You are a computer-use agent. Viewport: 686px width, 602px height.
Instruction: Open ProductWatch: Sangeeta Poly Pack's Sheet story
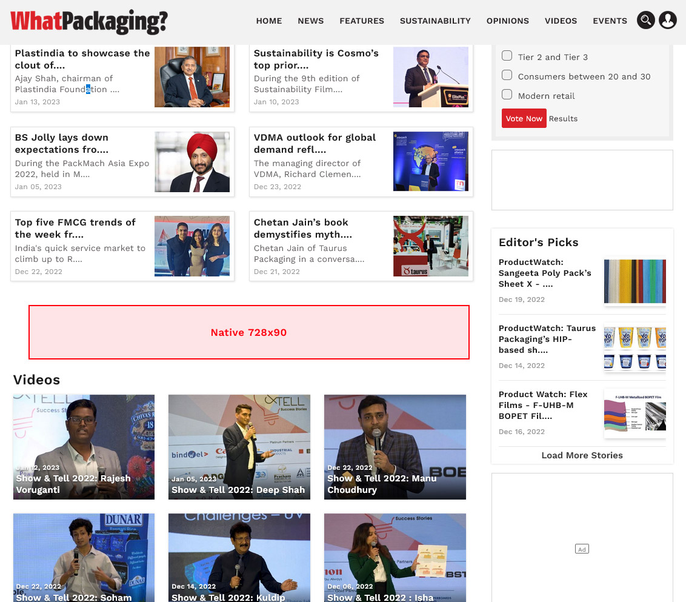point(545,273)
